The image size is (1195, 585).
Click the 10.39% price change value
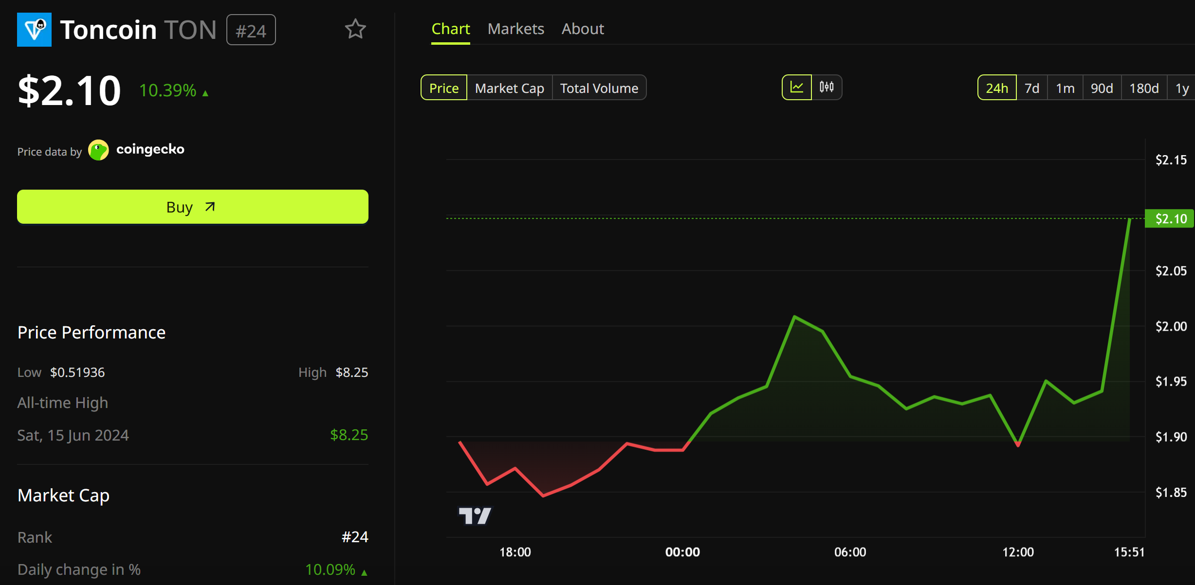pos(168,90)
